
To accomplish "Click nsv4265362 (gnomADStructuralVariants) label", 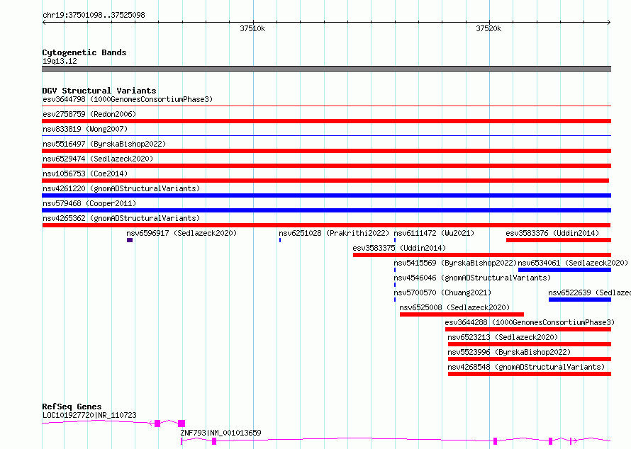I will coord(121,218).
